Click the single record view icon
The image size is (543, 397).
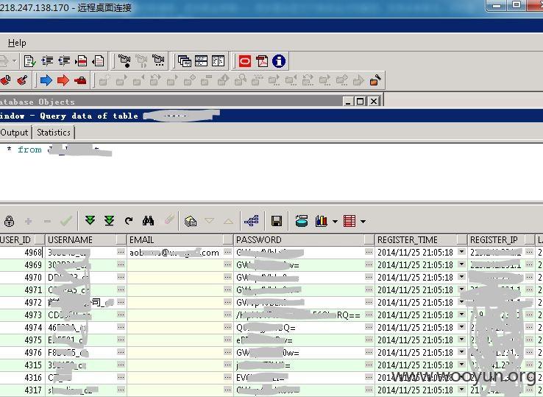tap(191, 221)
